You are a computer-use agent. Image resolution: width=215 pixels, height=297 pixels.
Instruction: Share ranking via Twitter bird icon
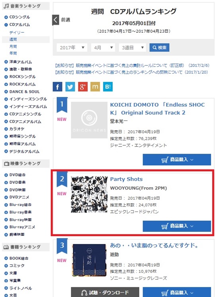[x=70, y=87]
